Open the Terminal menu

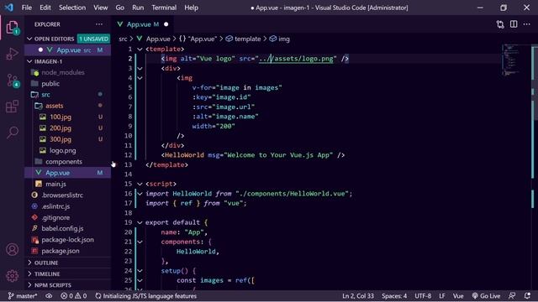point(164,8)
